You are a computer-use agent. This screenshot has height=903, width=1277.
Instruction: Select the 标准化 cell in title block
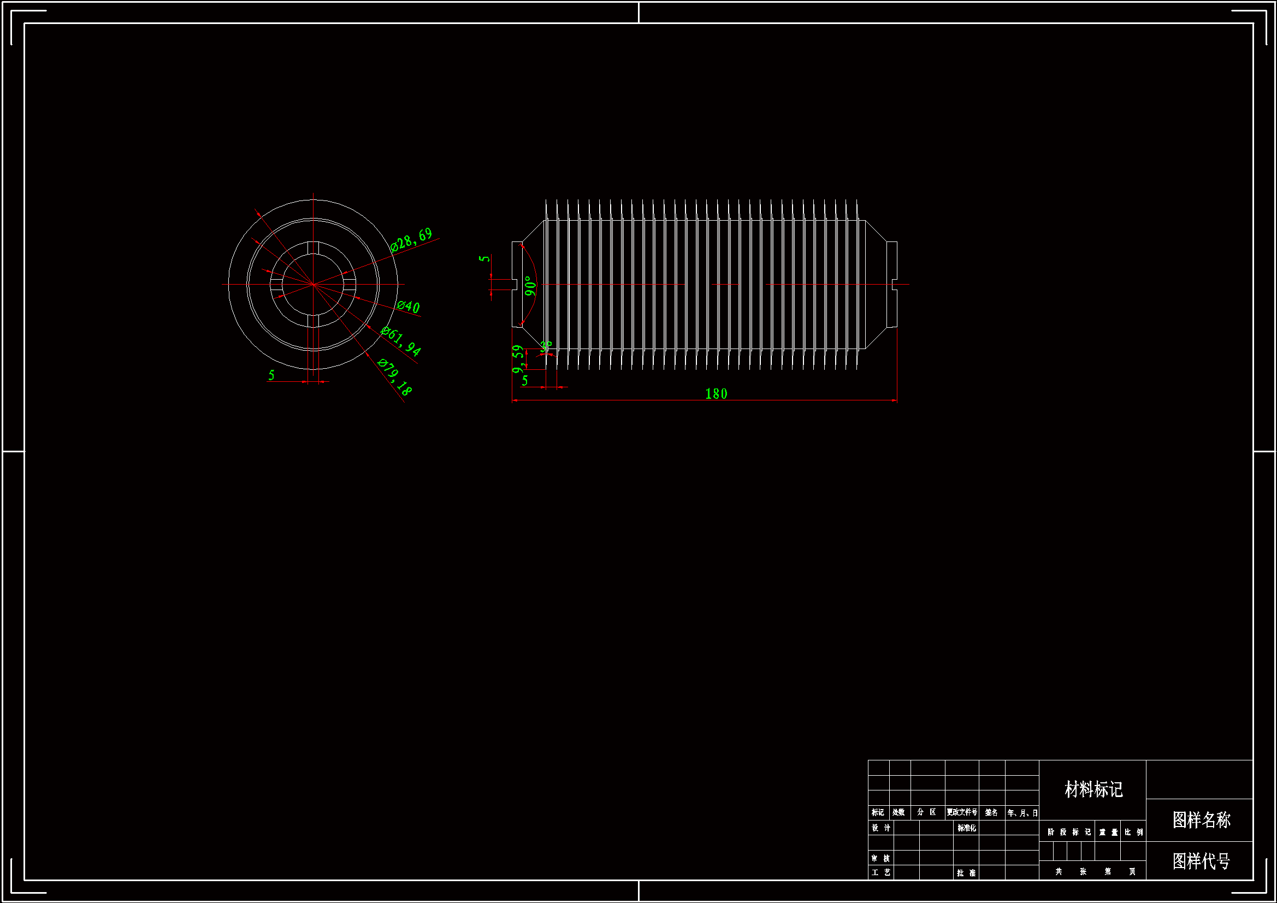(x=966, y=828)
